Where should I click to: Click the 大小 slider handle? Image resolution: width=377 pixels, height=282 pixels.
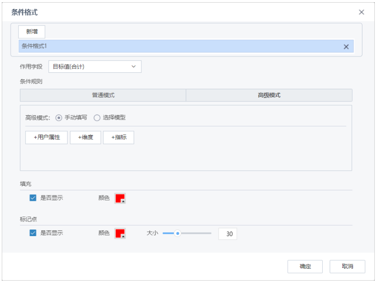179,233
